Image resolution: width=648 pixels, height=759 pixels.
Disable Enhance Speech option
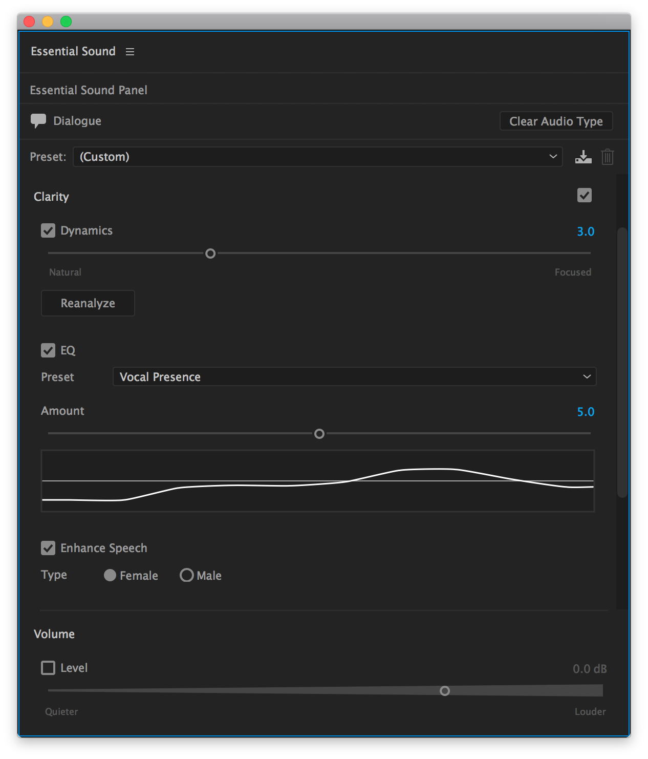click(48, 548)
